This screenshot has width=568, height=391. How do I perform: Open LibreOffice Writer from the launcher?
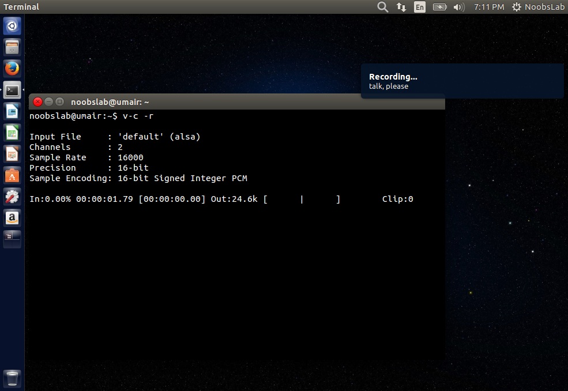pos(12,111)
